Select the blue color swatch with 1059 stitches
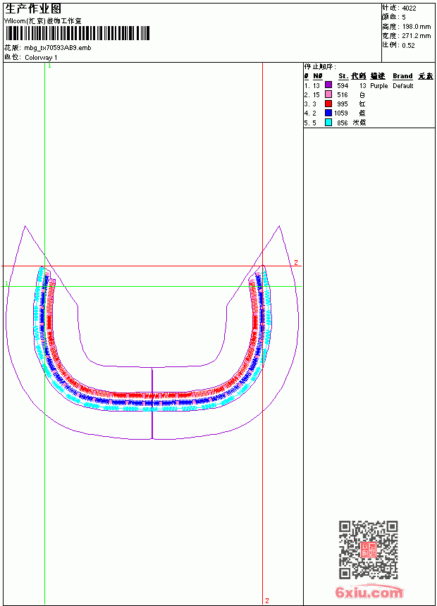The height and width of the screenshot is (606, 437). 328,113
